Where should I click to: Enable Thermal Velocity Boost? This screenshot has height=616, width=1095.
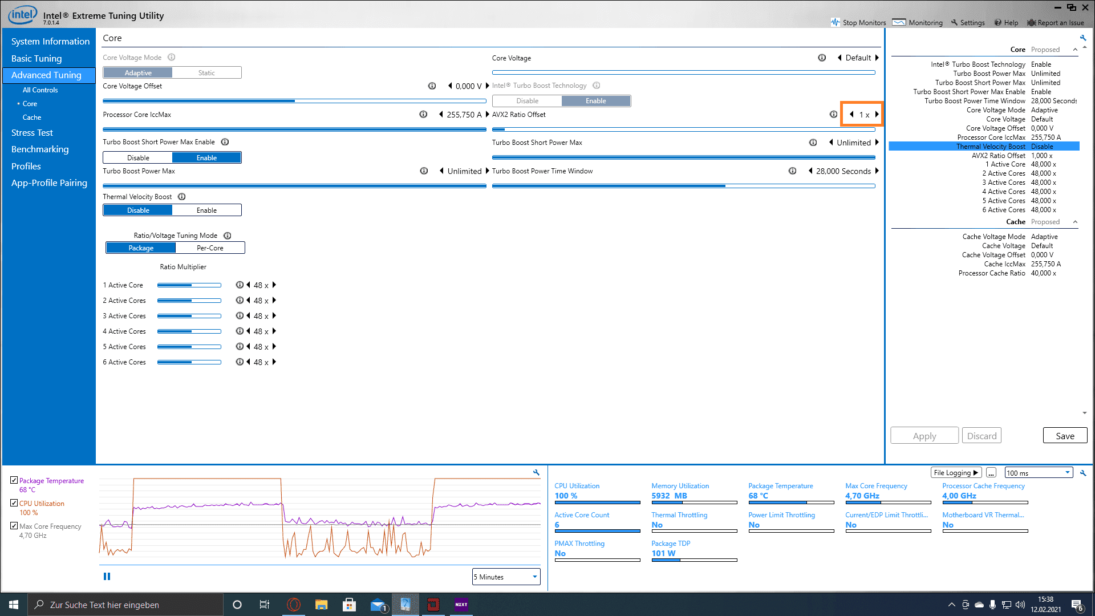206,210
